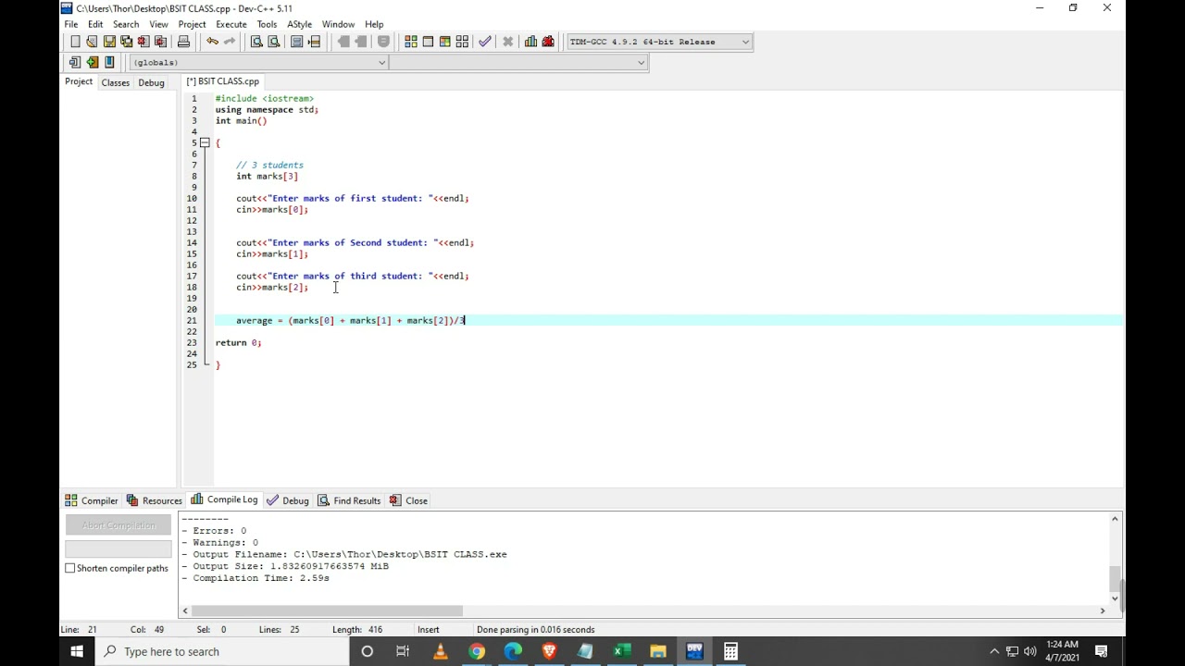Click the compile log horizontal scrollbar thumb

point(327,610)
